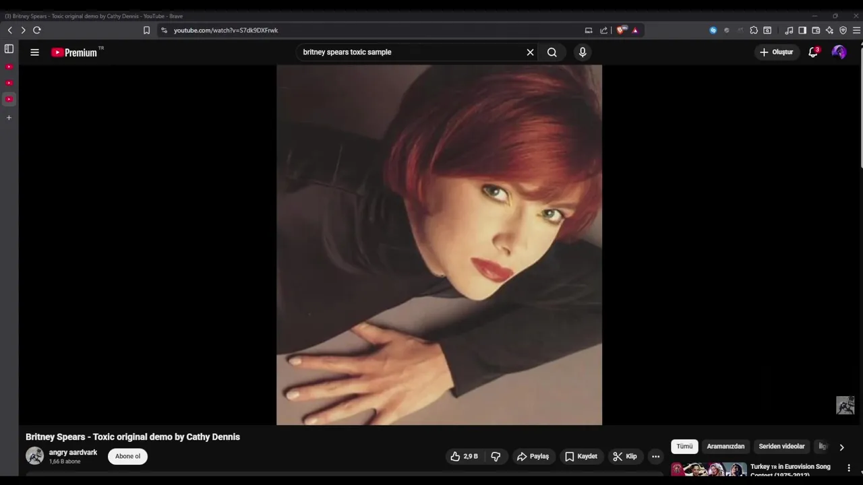Image resolution: width=863 pixels, height=485 pixels.
Task: Open the Oluştur create menu
Action: click(777, 52)
